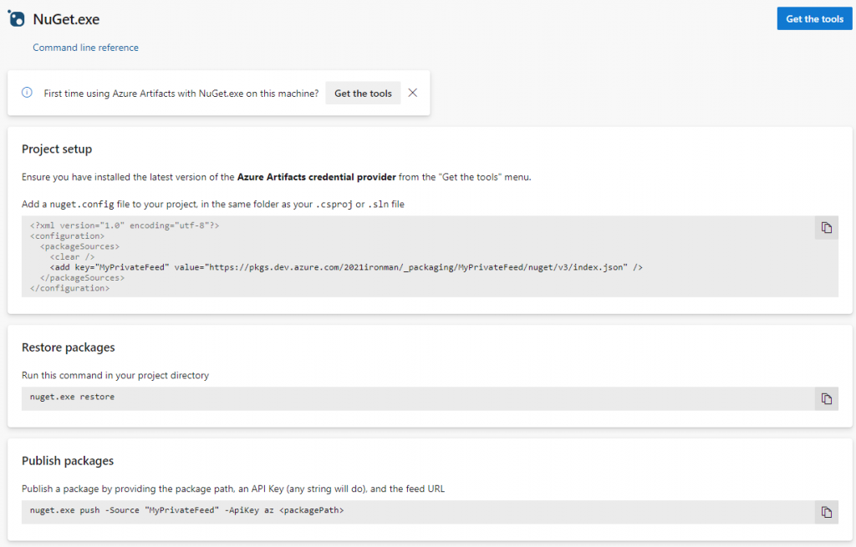Click the nuget.exe restore command text
The width and height of the screenshot is (856, 547).
[x=72, y=397]
